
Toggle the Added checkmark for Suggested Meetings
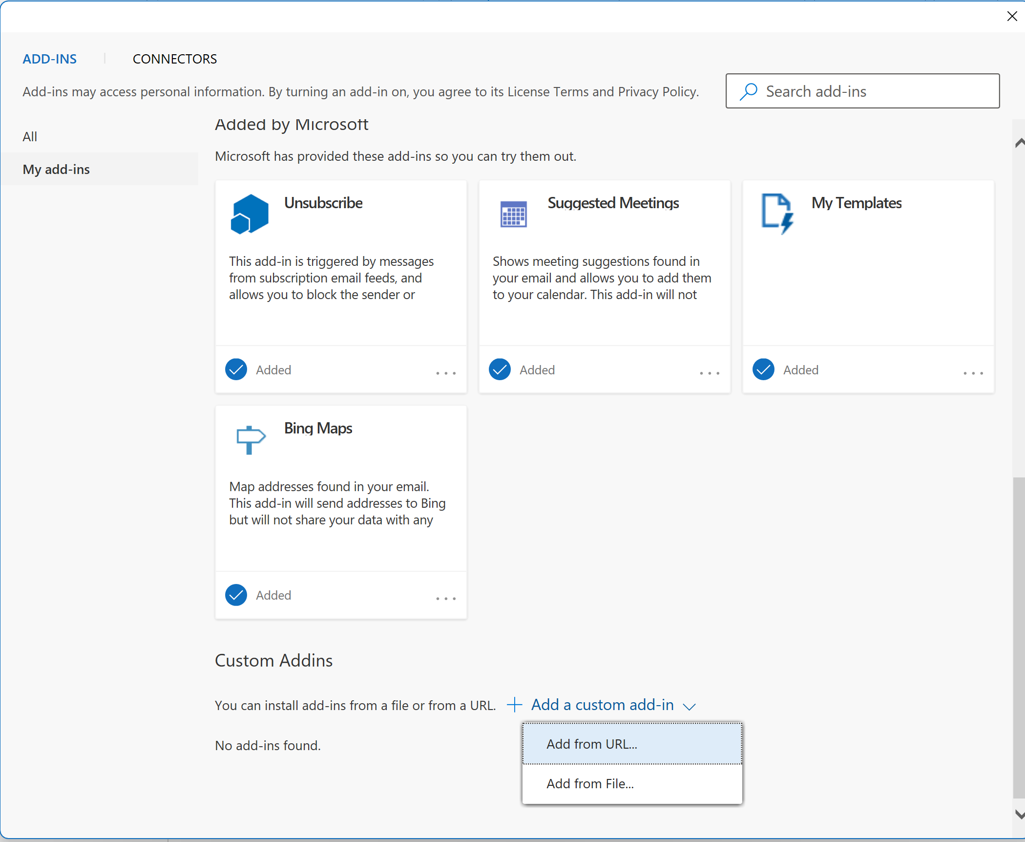pos(500,369)
